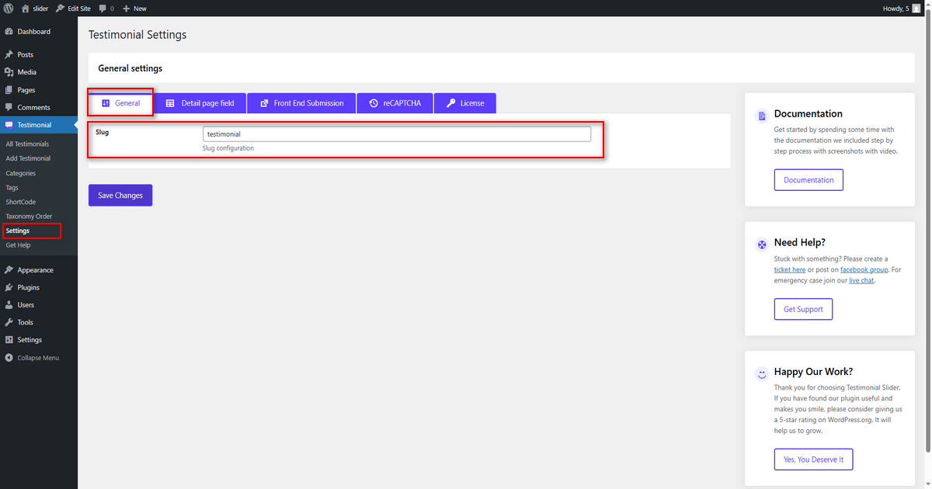Open the Detail page field tab
The height and width of the screenshot is (489, 932).
(x=200, y=103)
